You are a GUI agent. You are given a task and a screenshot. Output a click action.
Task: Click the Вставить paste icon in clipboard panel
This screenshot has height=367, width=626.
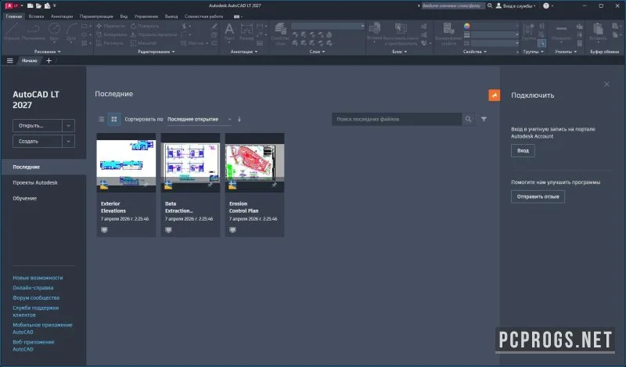(x=598, y=32)
